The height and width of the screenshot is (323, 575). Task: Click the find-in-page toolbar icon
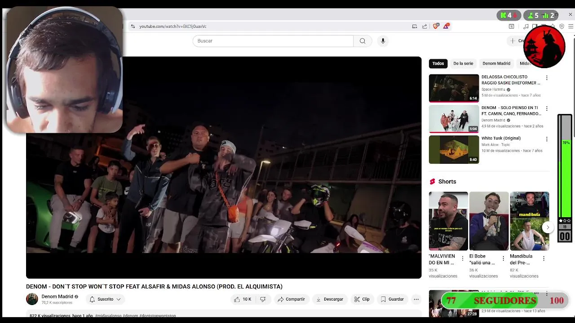511,26
